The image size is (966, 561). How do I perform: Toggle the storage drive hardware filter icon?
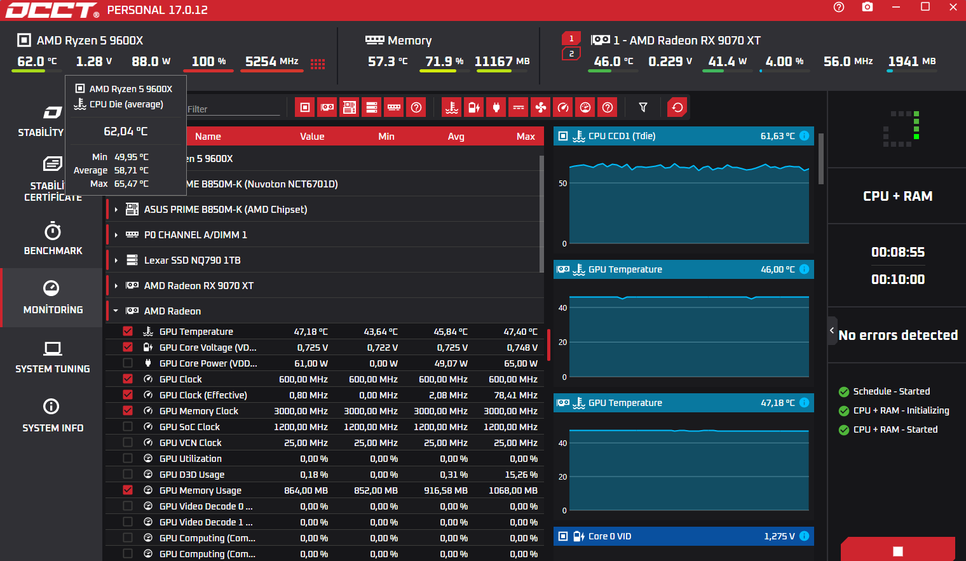click(x=372, y=107)
